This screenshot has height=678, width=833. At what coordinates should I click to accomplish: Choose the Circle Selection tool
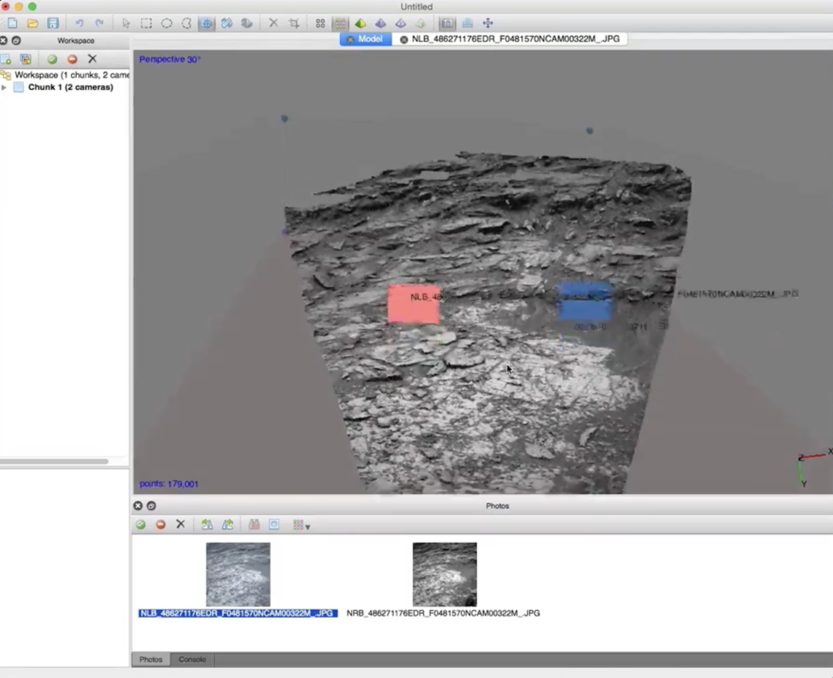pos(167,23)
